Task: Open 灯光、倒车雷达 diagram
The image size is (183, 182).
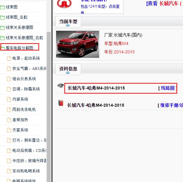Action: coord(30,140)
